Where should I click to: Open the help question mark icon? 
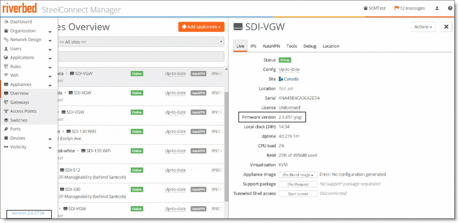(450, 8)
